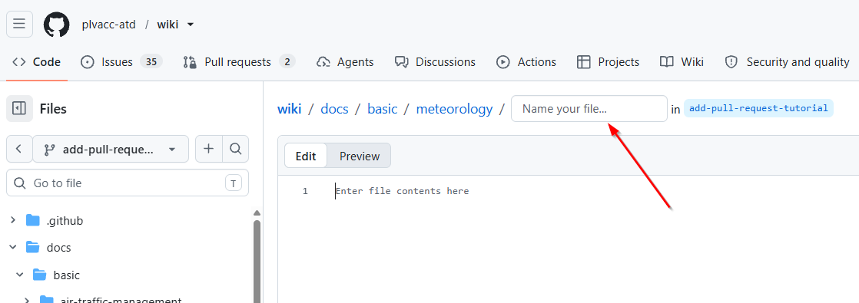This screenshot has width=859, height=303.
Task: Click the Issues circle-dot icon
Action: click(87, 62)
